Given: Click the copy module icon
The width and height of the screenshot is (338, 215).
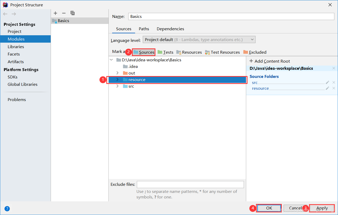Looking at the screenshot, I should tap(73, 13).
